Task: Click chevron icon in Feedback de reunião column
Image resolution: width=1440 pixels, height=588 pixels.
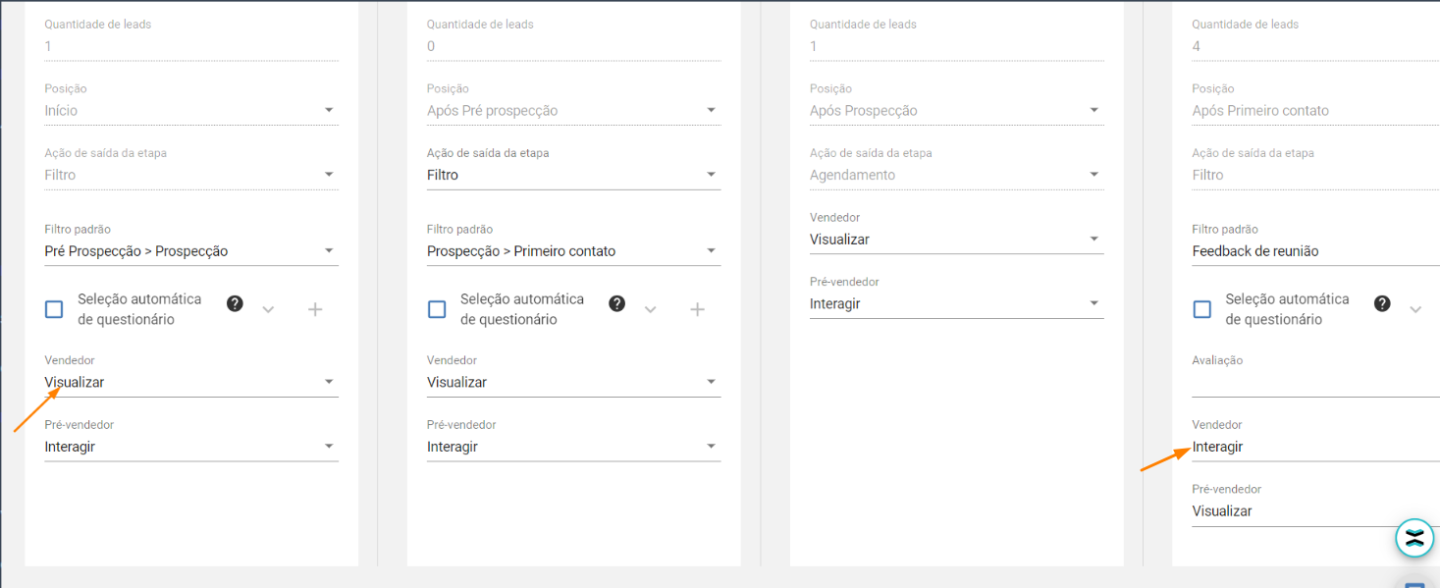Action: pos(1414,309)
